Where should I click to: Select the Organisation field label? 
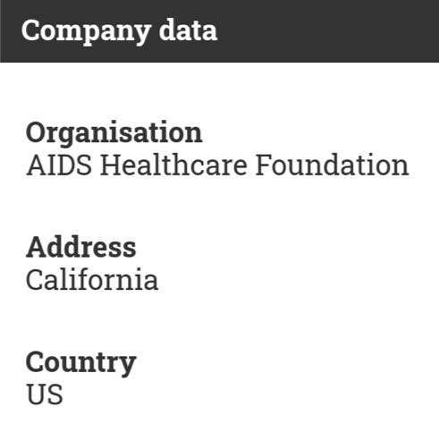[x=114, y=133]
